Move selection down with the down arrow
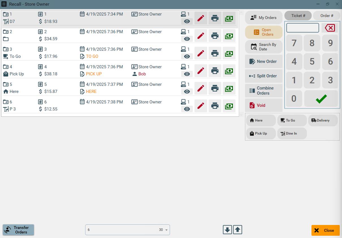Viewport: 342px width, 238px height. click(227, 230)
